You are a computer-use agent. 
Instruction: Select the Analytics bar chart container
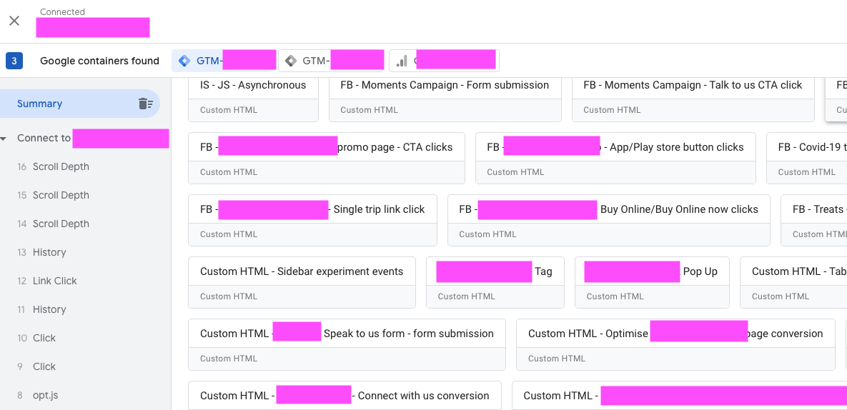(x=402, y=61)
